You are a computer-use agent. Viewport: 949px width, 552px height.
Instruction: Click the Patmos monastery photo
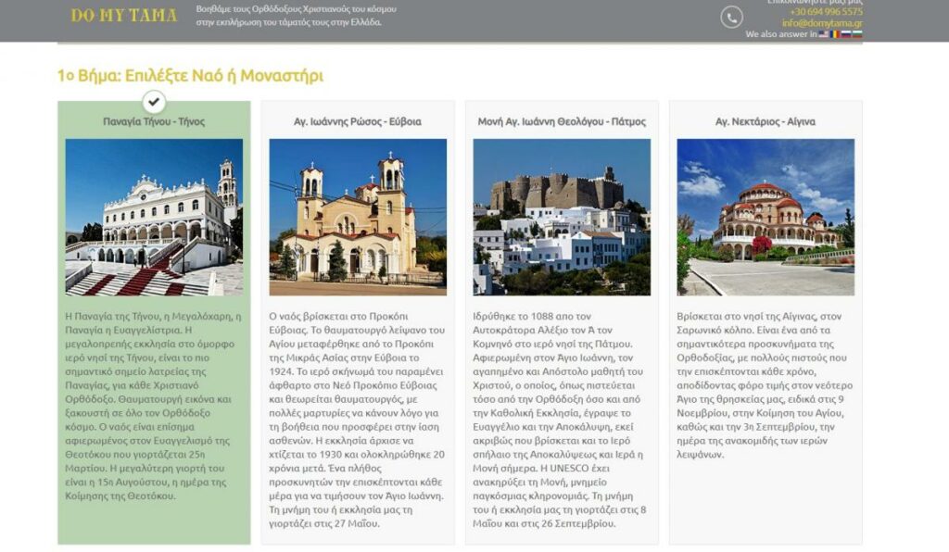pos(562,217)
